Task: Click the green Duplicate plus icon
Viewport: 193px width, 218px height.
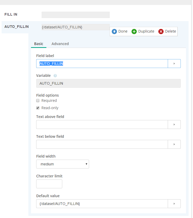Action: coord(134,32)
